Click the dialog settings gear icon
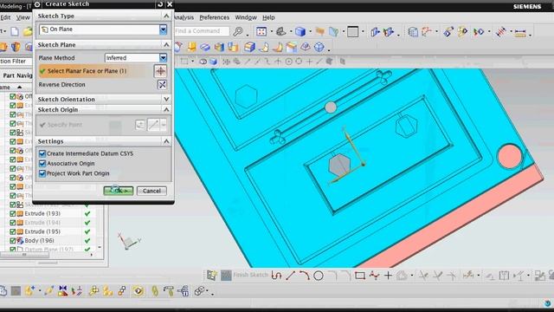 (x=37, y=4)
